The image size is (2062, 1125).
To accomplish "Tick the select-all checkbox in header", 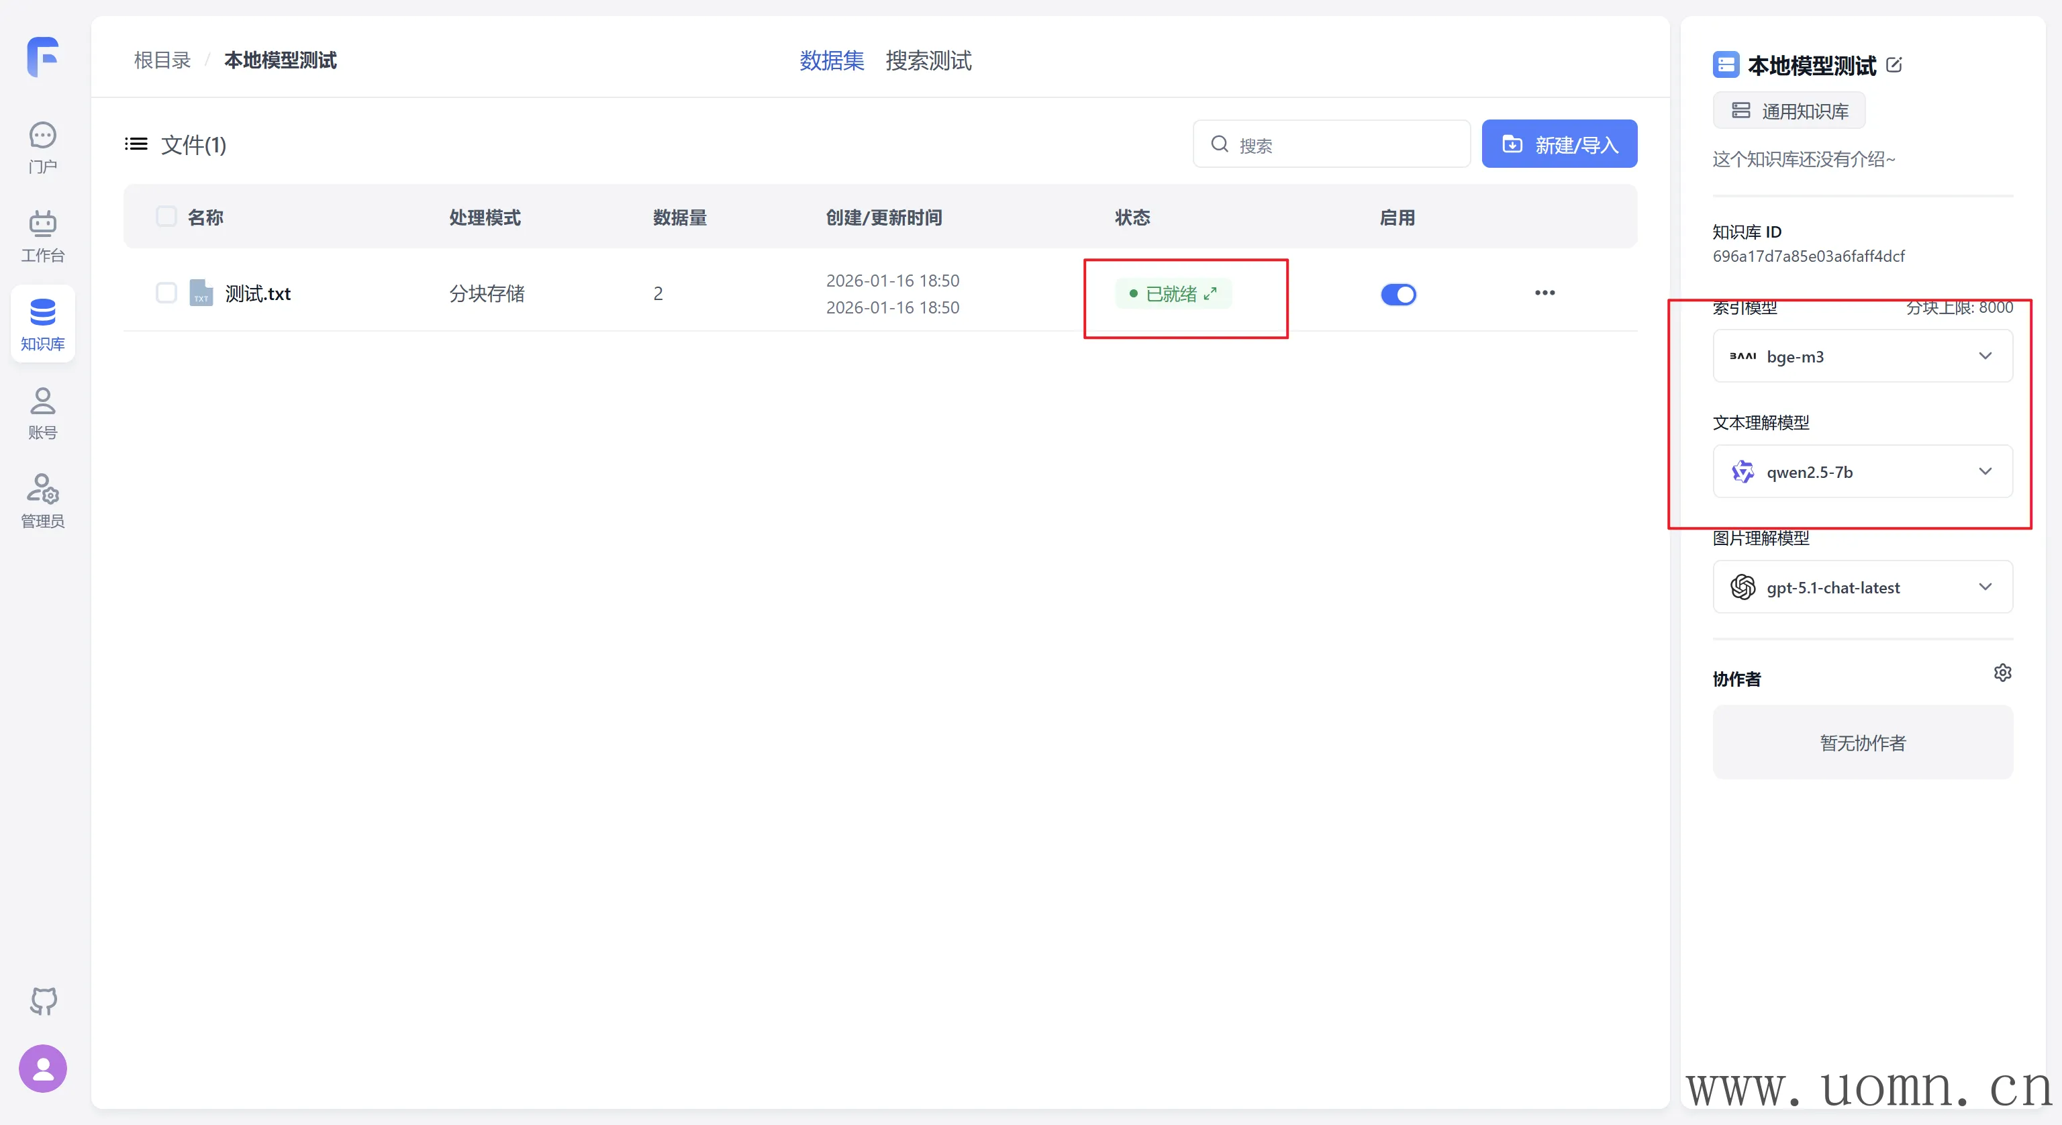I will 166,216.
